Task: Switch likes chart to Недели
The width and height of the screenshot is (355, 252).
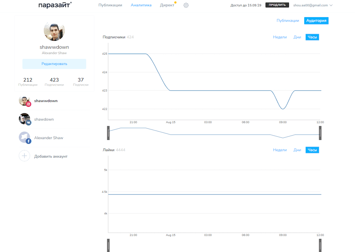Action: tap(280, 150)
